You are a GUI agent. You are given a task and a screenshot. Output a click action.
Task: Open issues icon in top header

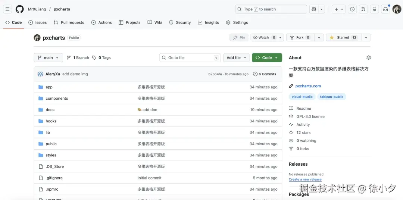[x=352, y=9]
